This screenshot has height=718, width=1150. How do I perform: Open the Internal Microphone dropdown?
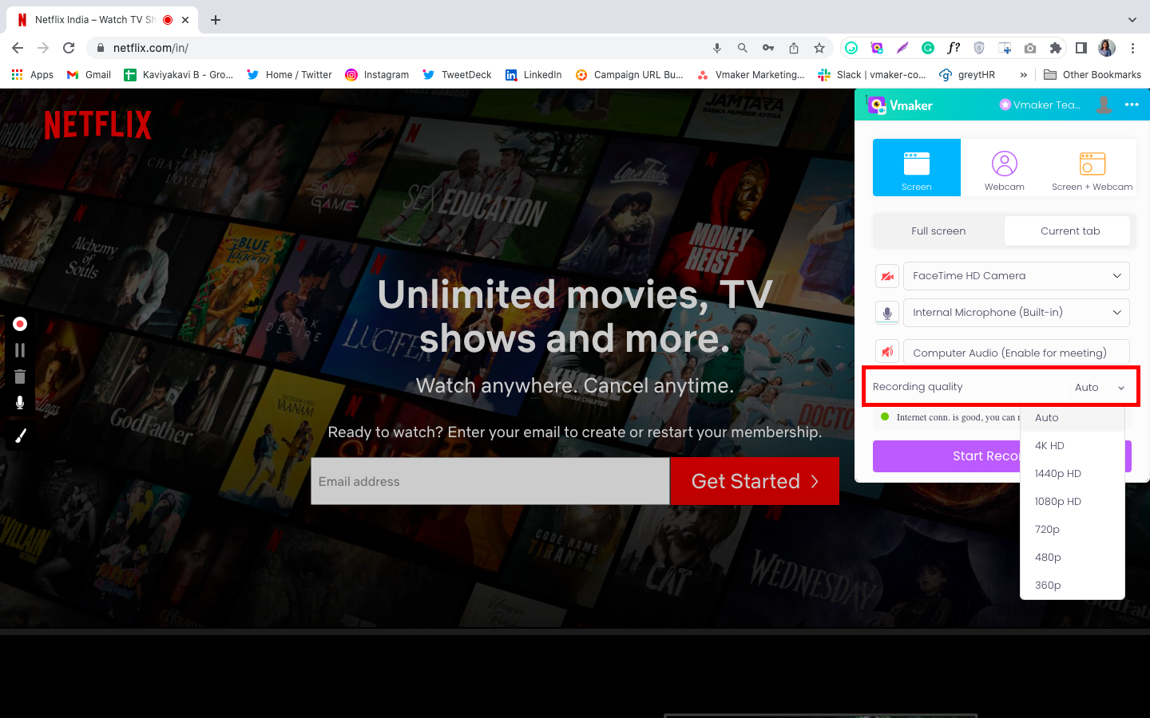pyautogui.click(x=1017, y=313)
